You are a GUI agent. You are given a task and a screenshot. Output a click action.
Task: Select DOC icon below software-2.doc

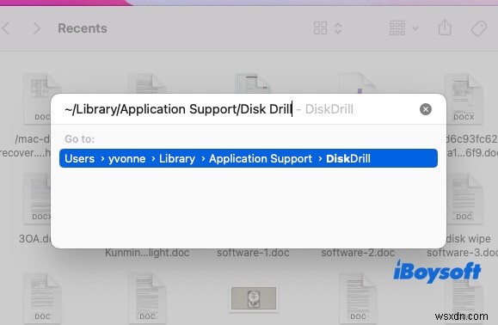coord(358,298)
